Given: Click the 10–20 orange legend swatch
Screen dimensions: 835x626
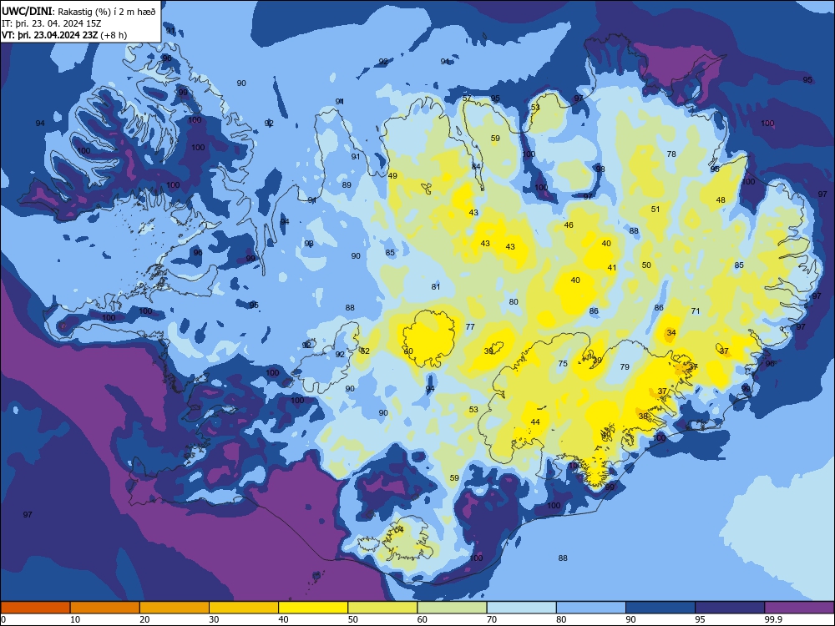Looking at the screenshot, I should click(105, 608).
